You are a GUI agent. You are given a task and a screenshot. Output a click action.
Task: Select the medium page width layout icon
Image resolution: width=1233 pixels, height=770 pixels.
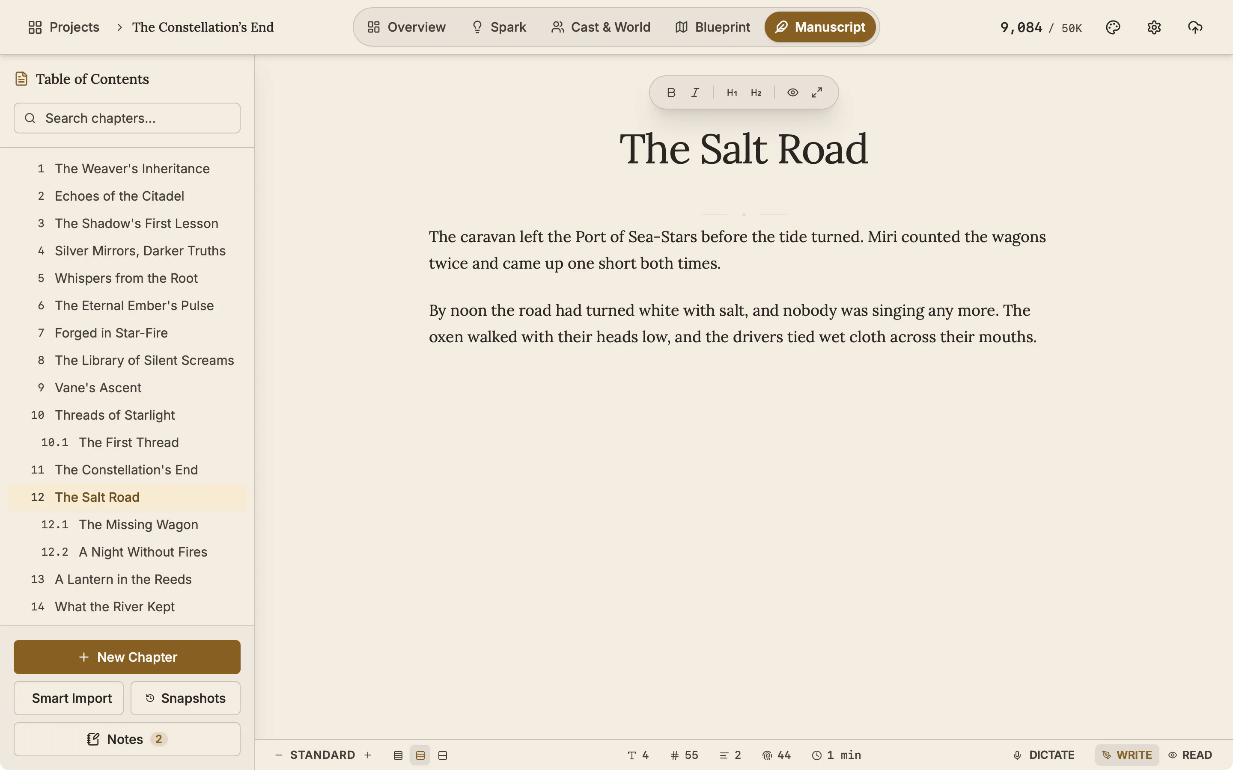coord(420,755)
